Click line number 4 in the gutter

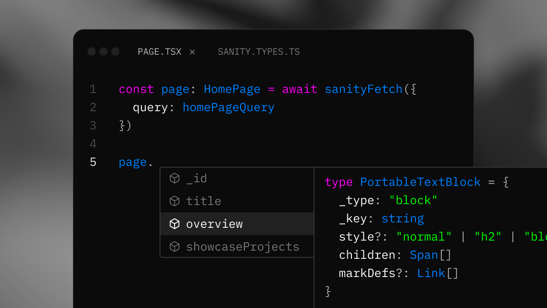(93, 144)
